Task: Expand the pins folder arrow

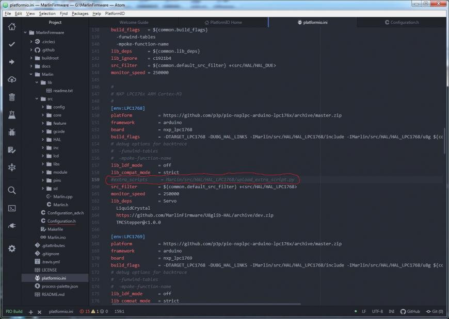Action: tap(43, 180)
